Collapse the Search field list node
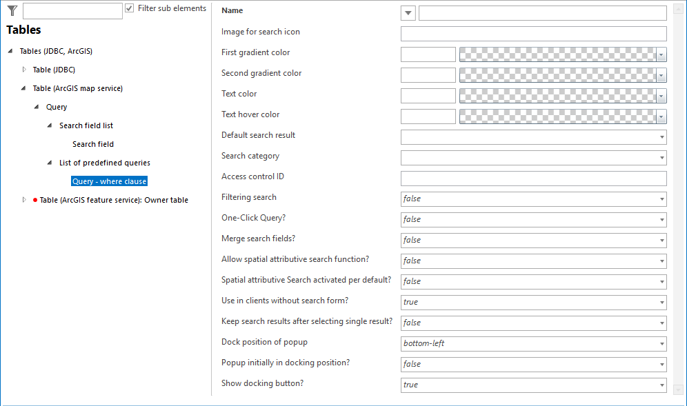Viewport: 687px width, 406px height. [x=49, y=125]
